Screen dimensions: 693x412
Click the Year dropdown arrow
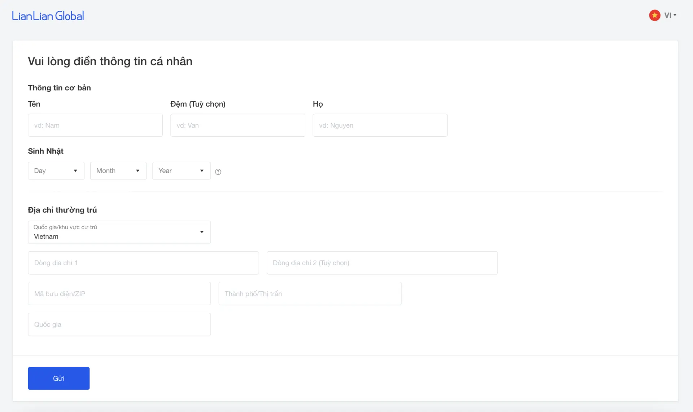[x=202, y=171]
